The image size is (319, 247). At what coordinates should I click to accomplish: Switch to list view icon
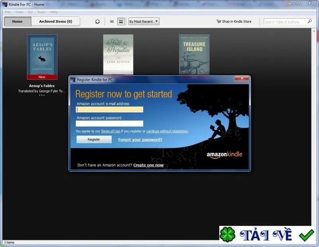pos(112,22)
